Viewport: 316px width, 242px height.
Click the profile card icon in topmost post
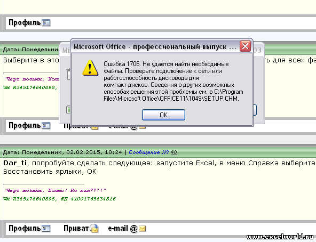[46, 23]
